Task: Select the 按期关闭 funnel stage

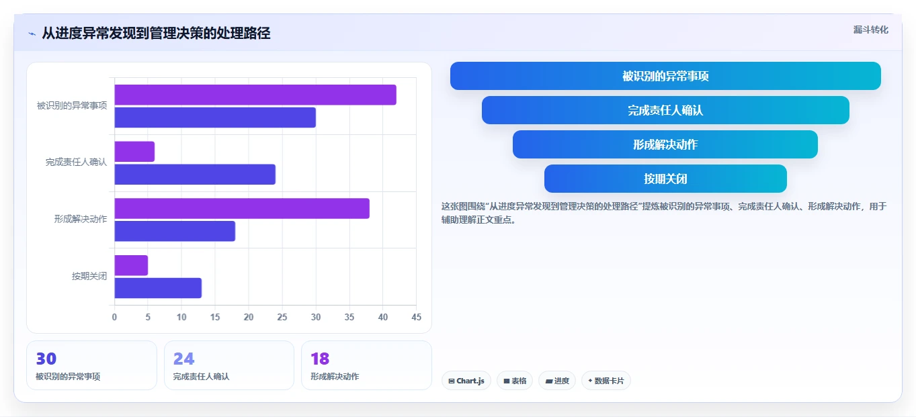Action: pos(665,179)
